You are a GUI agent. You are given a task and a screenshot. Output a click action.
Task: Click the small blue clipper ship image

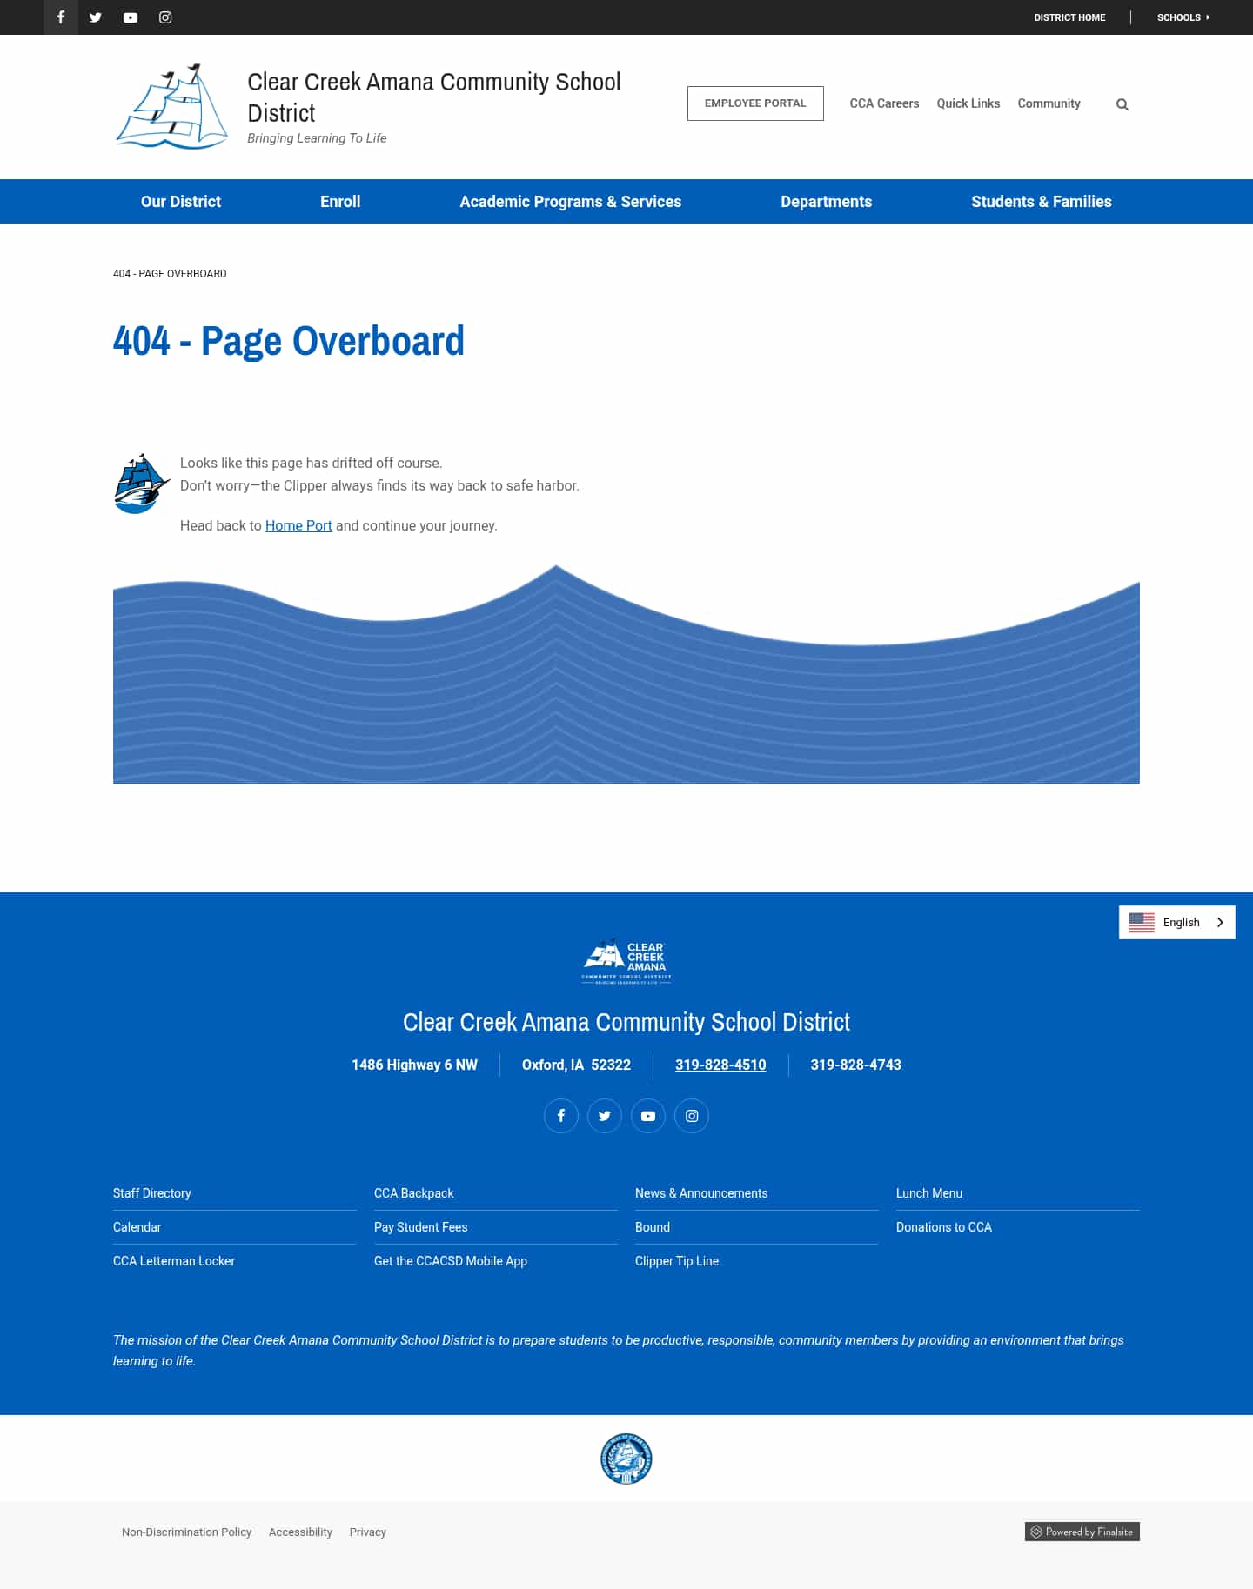point(141,484)
